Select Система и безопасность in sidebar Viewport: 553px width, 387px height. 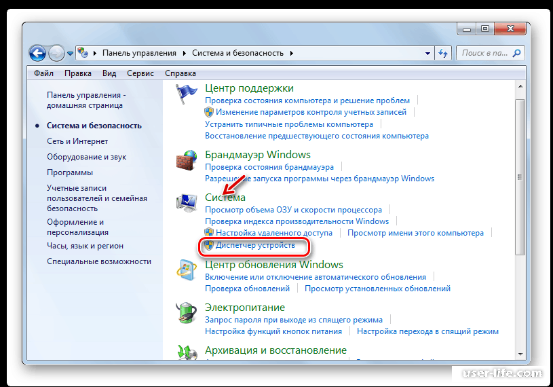94,126
